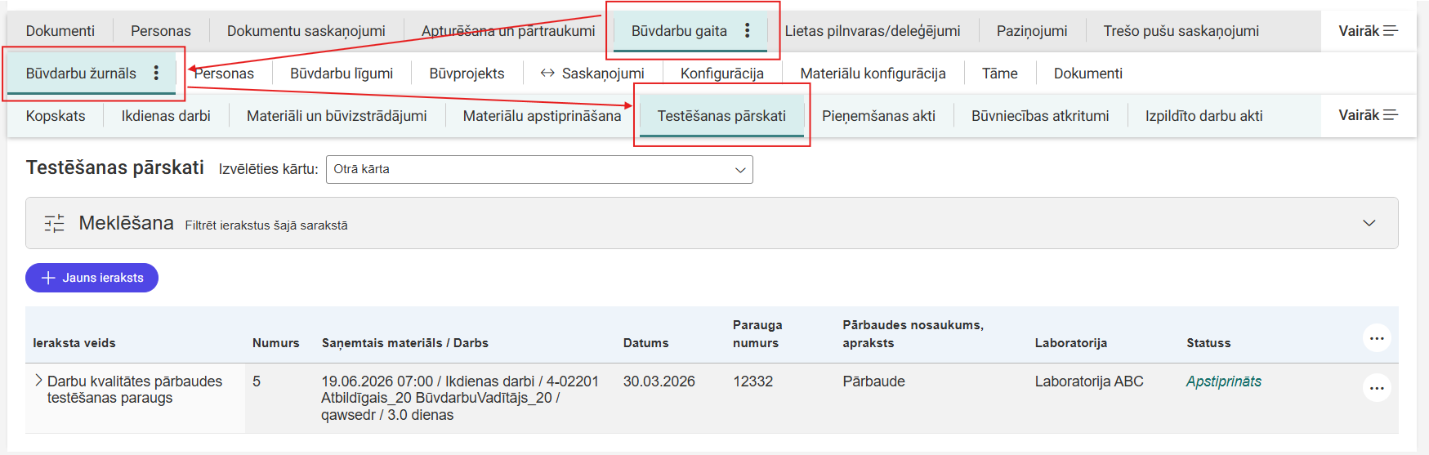Open the Ikdienas darbi tab
The height and width of the screenshot is (455, 1429).
click(166, 116)
